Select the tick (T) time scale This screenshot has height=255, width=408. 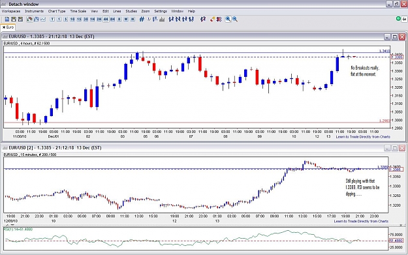pyautogui.click(x=52, y=19)
